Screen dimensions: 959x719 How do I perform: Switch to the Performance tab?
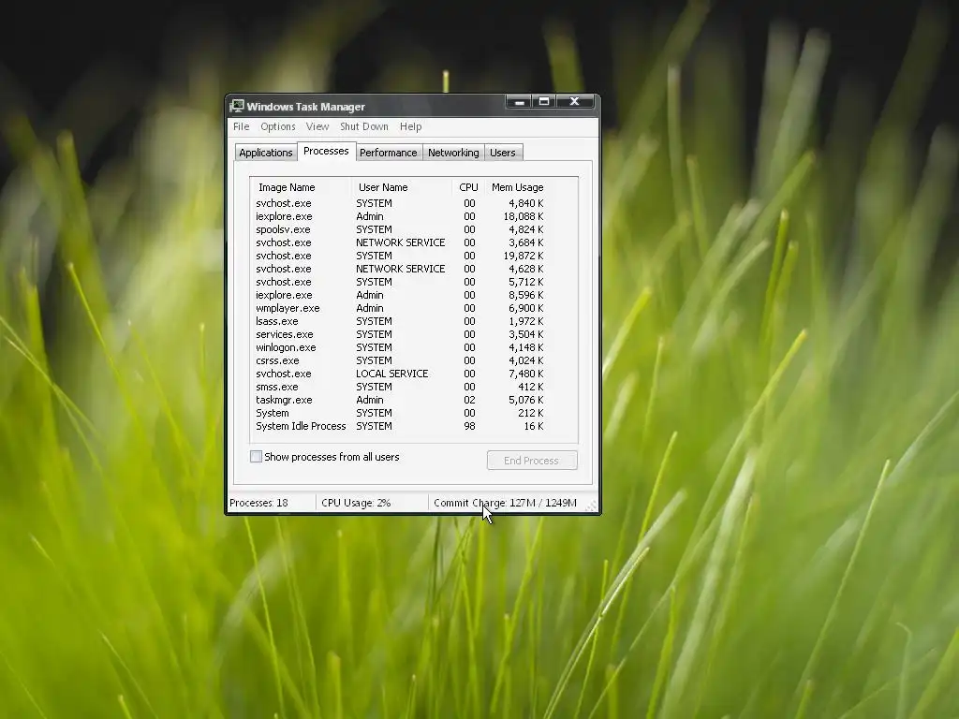coord(389,153)
